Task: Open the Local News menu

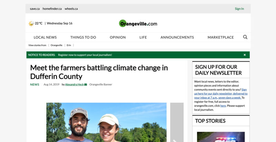Action: click(45, 37)
